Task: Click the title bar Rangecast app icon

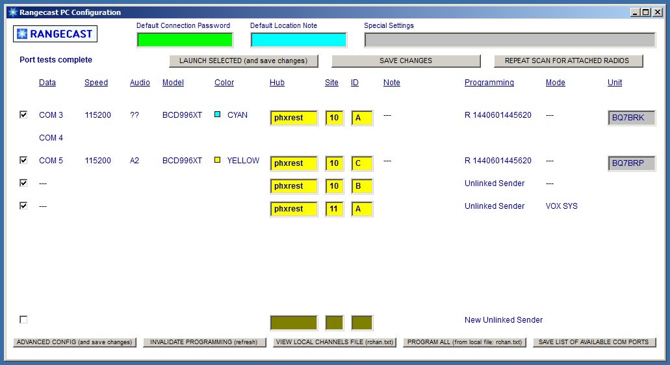Action: pos(12,12)
